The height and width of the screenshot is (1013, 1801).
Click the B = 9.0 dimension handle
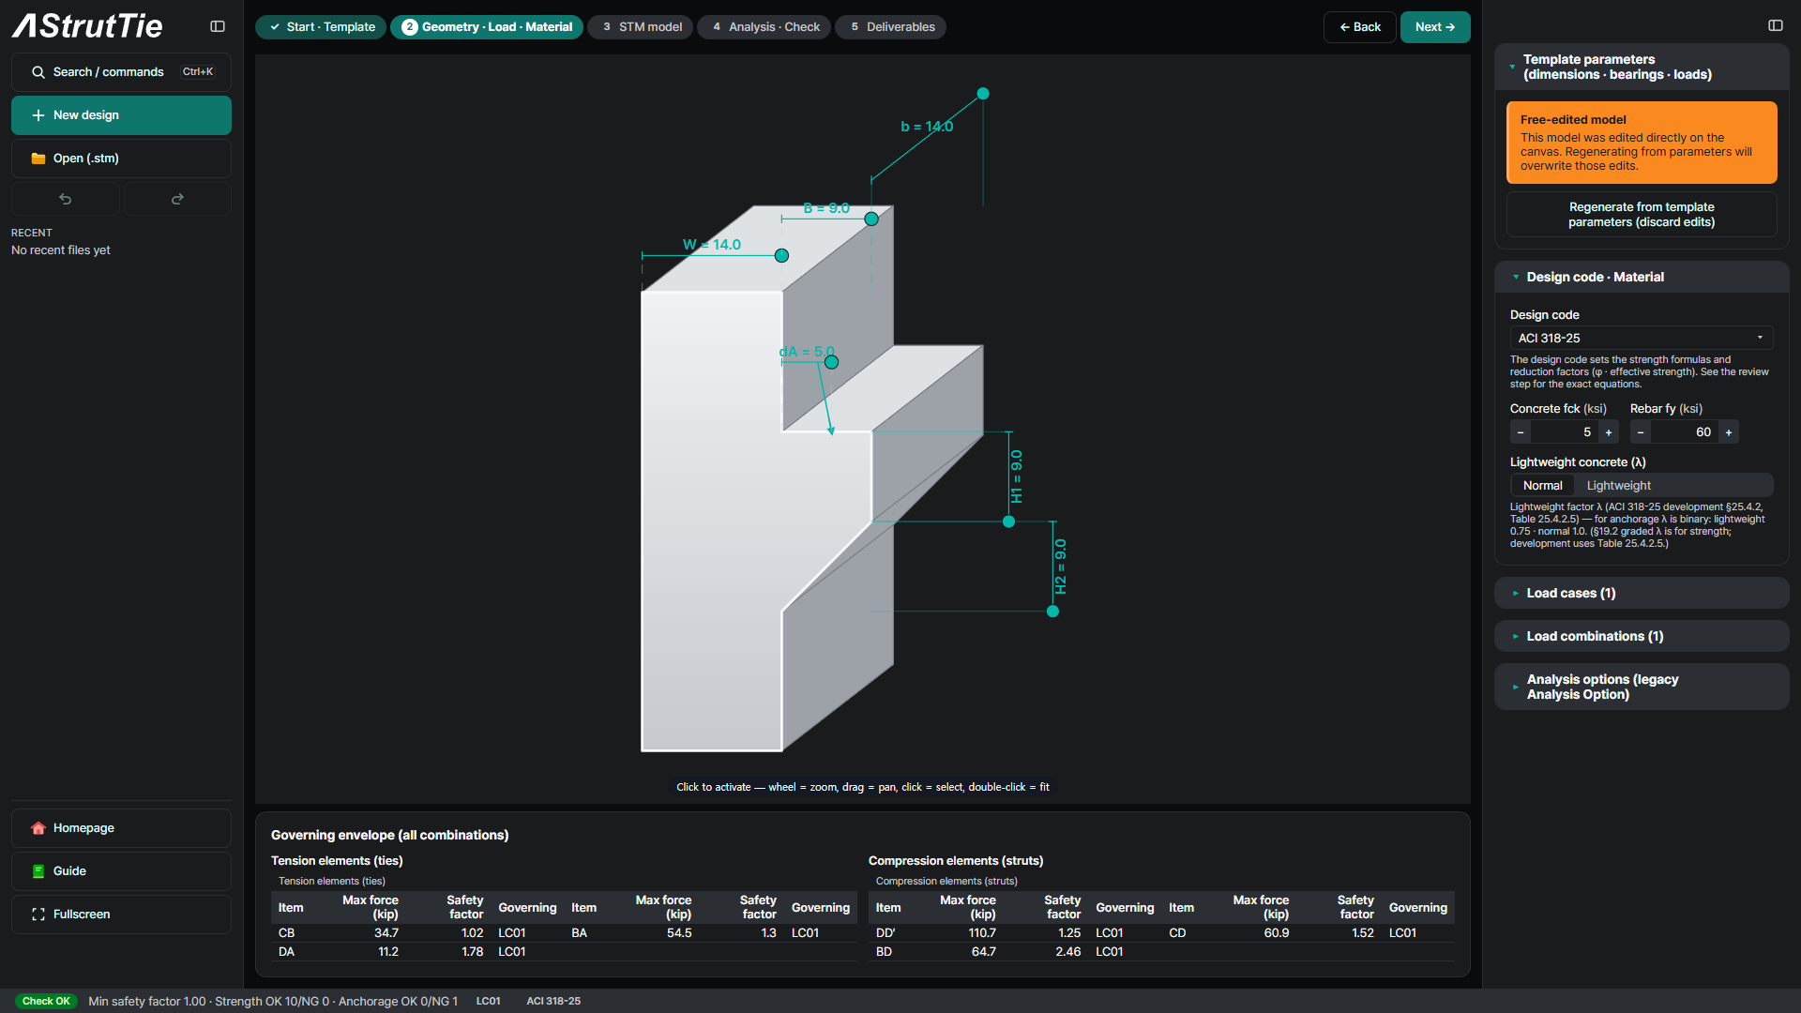pyautogui.click(x=871, y=219)
